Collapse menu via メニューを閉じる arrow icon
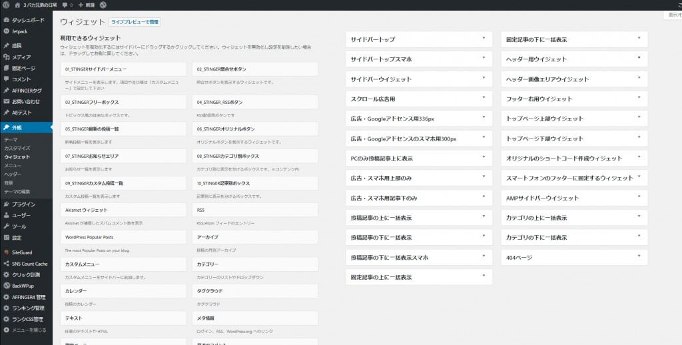 [6, 330]
